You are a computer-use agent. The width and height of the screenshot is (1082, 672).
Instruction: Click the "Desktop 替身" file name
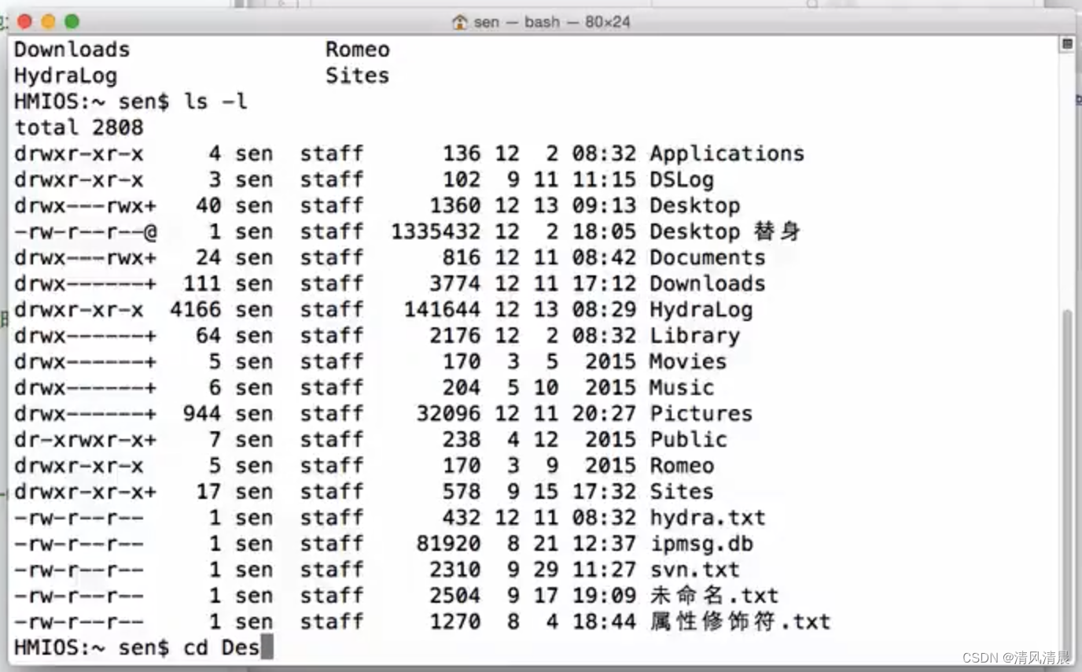coord(725,231)
